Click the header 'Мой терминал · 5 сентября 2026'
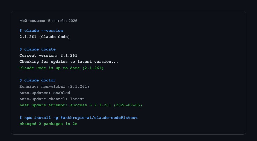Screen dimensions: 257x141 click(x=48, y=21)
